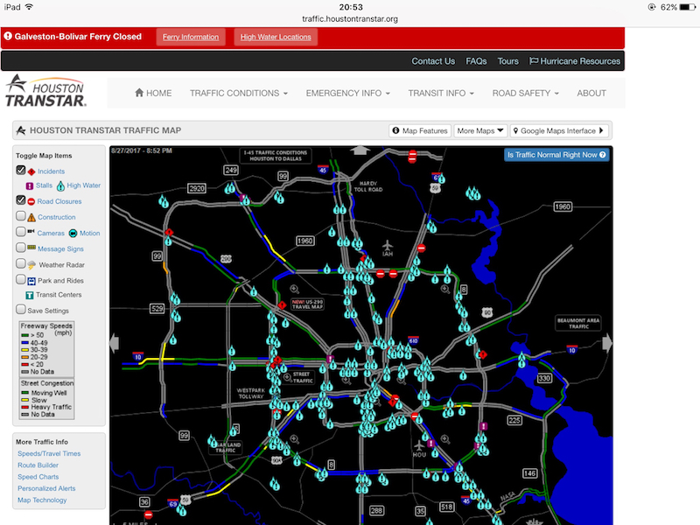The image size is (700, 525).
Task: Click the Road Closures red circle icon
Action: tap(31, 202)
